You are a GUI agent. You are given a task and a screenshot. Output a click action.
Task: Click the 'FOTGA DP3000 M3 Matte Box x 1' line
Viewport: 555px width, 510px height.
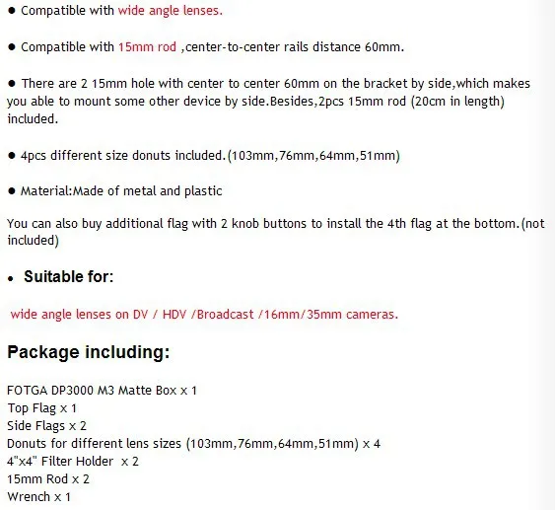click(102, 391)
